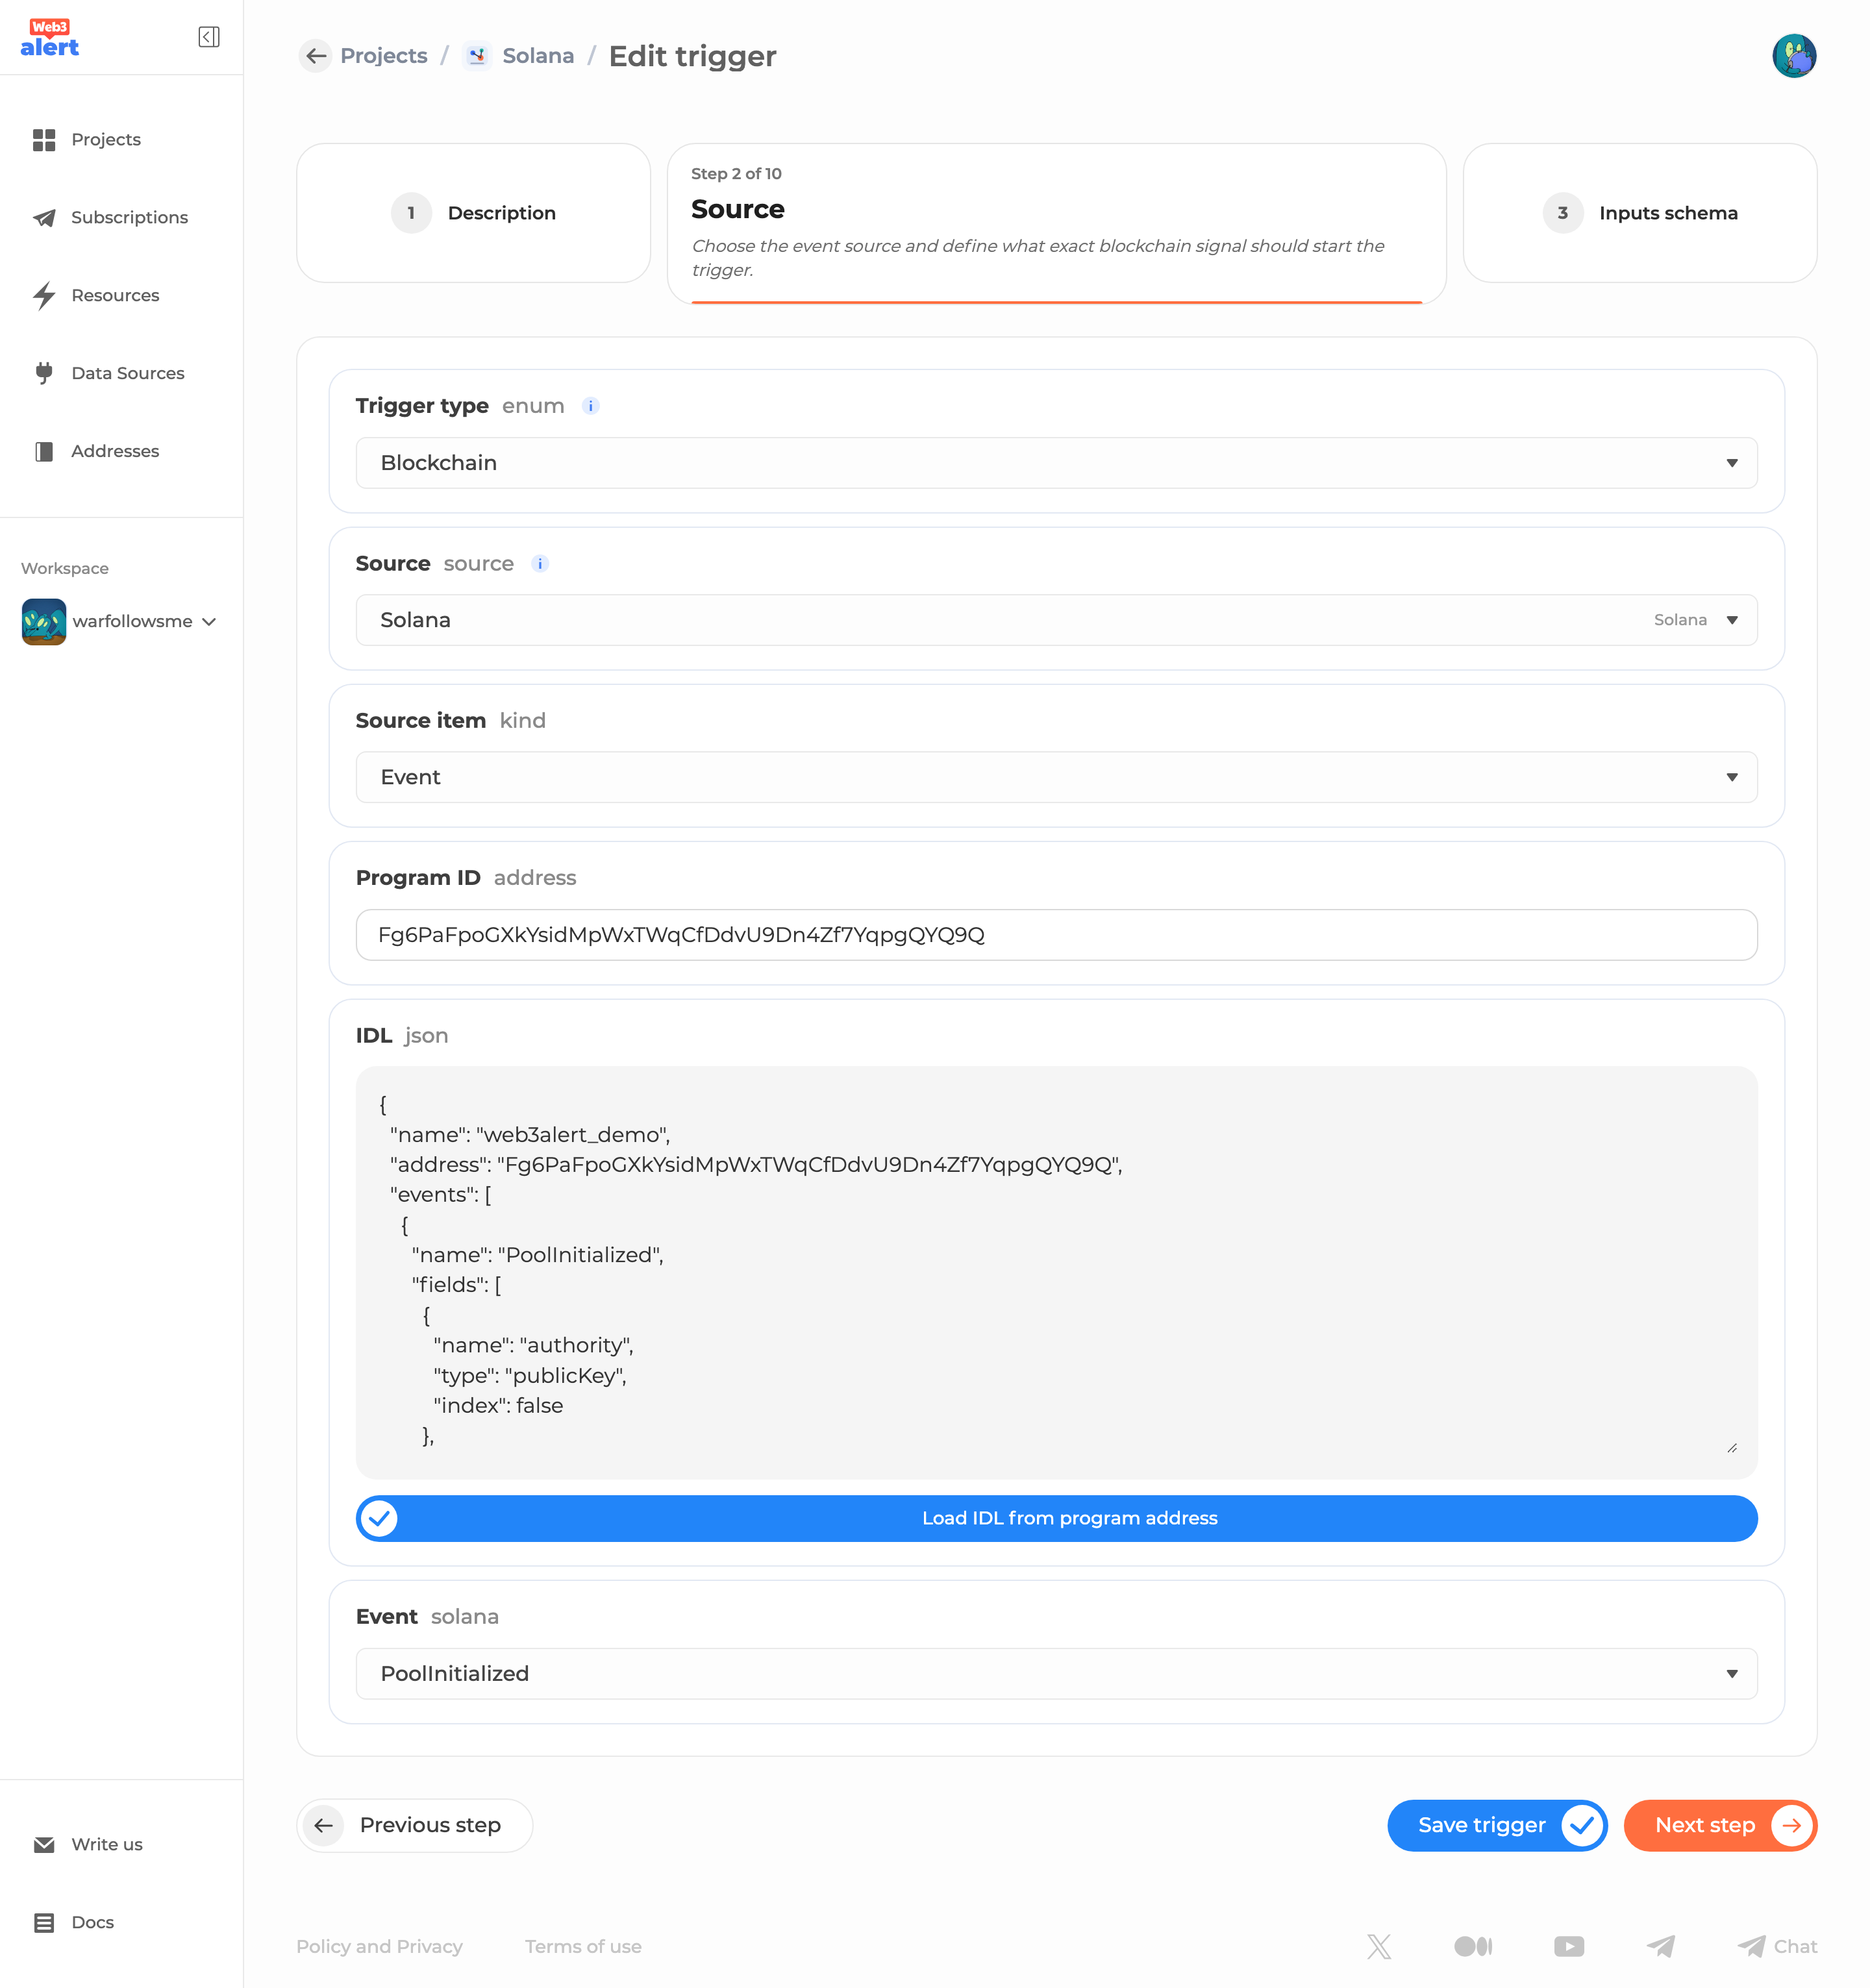Open the user avatar at top right
Image resolution: width=1870 pixels, height=1988 pixels.
click(1794, 56)
